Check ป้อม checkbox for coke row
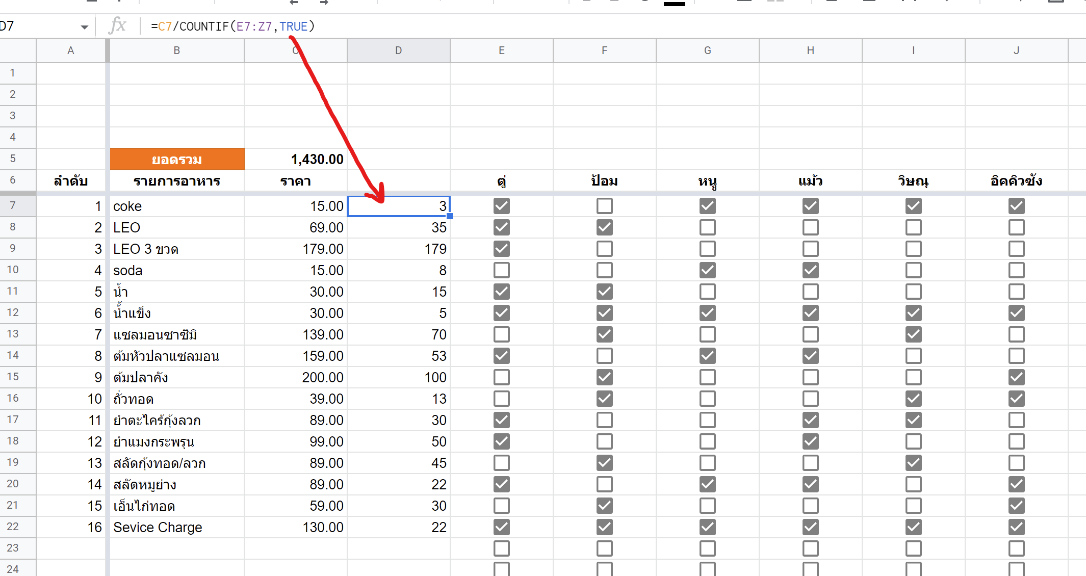Viewport: 1086px width, 576px height. (x=605, y=206)
